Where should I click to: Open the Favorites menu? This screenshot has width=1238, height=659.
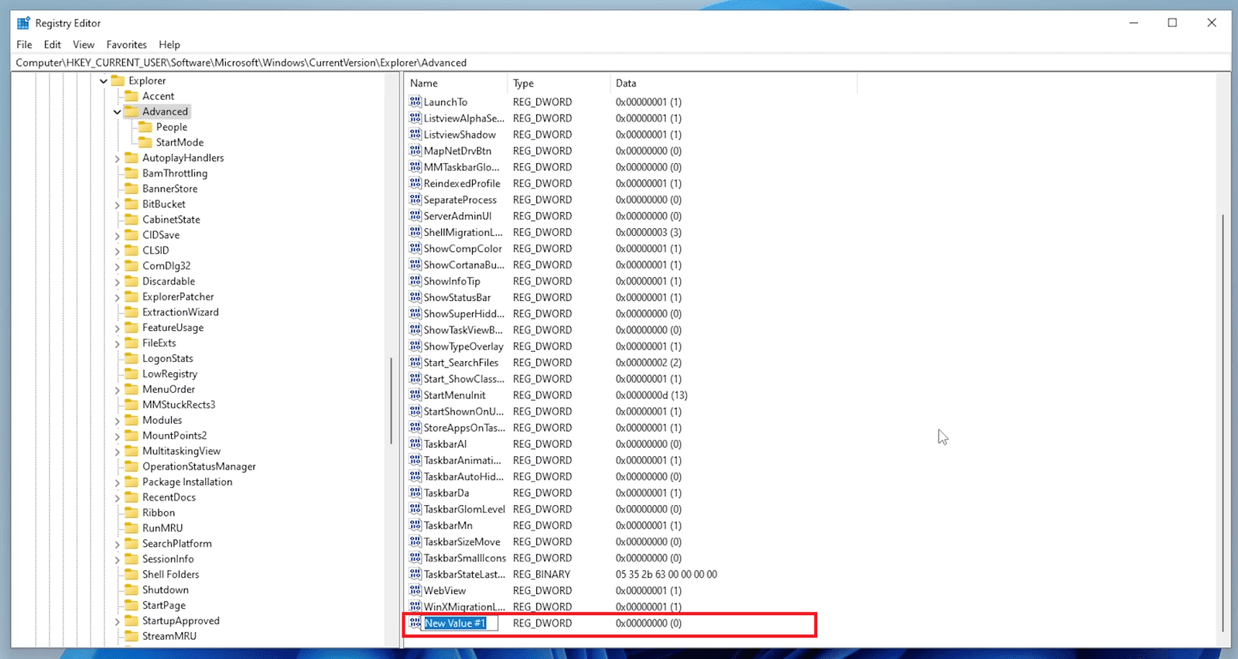coord(126,45)
